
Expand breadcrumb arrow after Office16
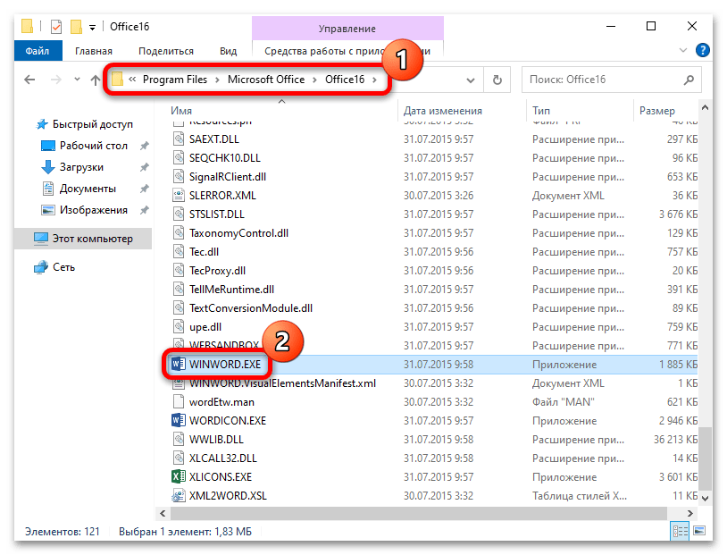[374, 80]
